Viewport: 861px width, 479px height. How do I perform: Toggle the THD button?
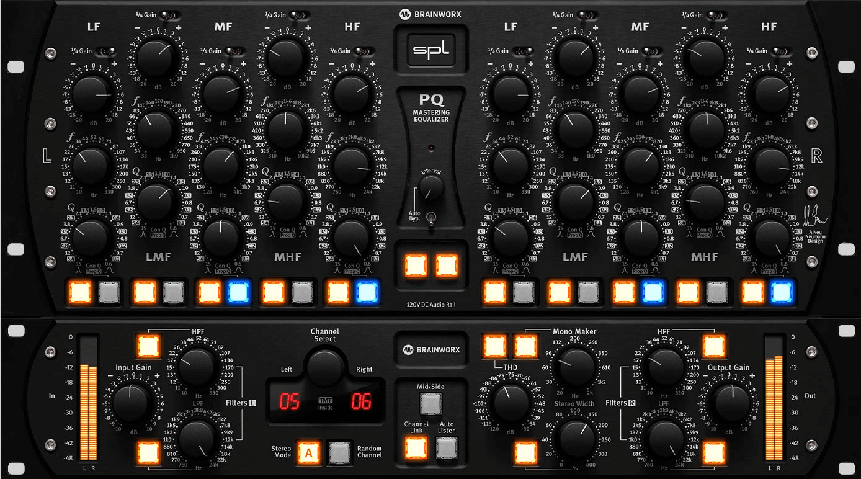click(494, 346)
